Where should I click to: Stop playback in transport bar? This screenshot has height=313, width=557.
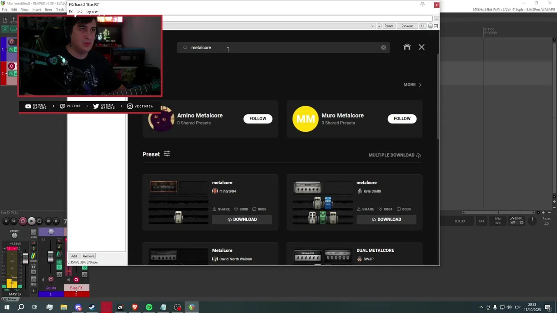tap(48, 221)
